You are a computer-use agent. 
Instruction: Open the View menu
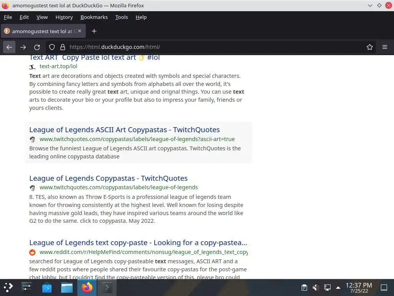[x=42, y=17]
